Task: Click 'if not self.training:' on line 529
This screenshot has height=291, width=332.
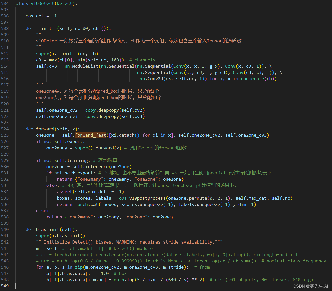Action: point(63,160)
